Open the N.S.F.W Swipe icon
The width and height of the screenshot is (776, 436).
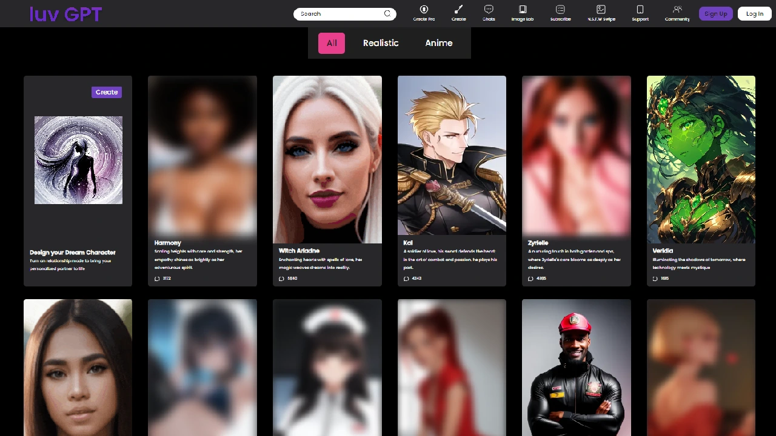click(601, 10)
